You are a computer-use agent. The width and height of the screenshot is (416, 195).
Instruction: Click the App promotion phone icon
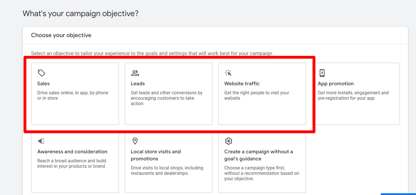322,73
